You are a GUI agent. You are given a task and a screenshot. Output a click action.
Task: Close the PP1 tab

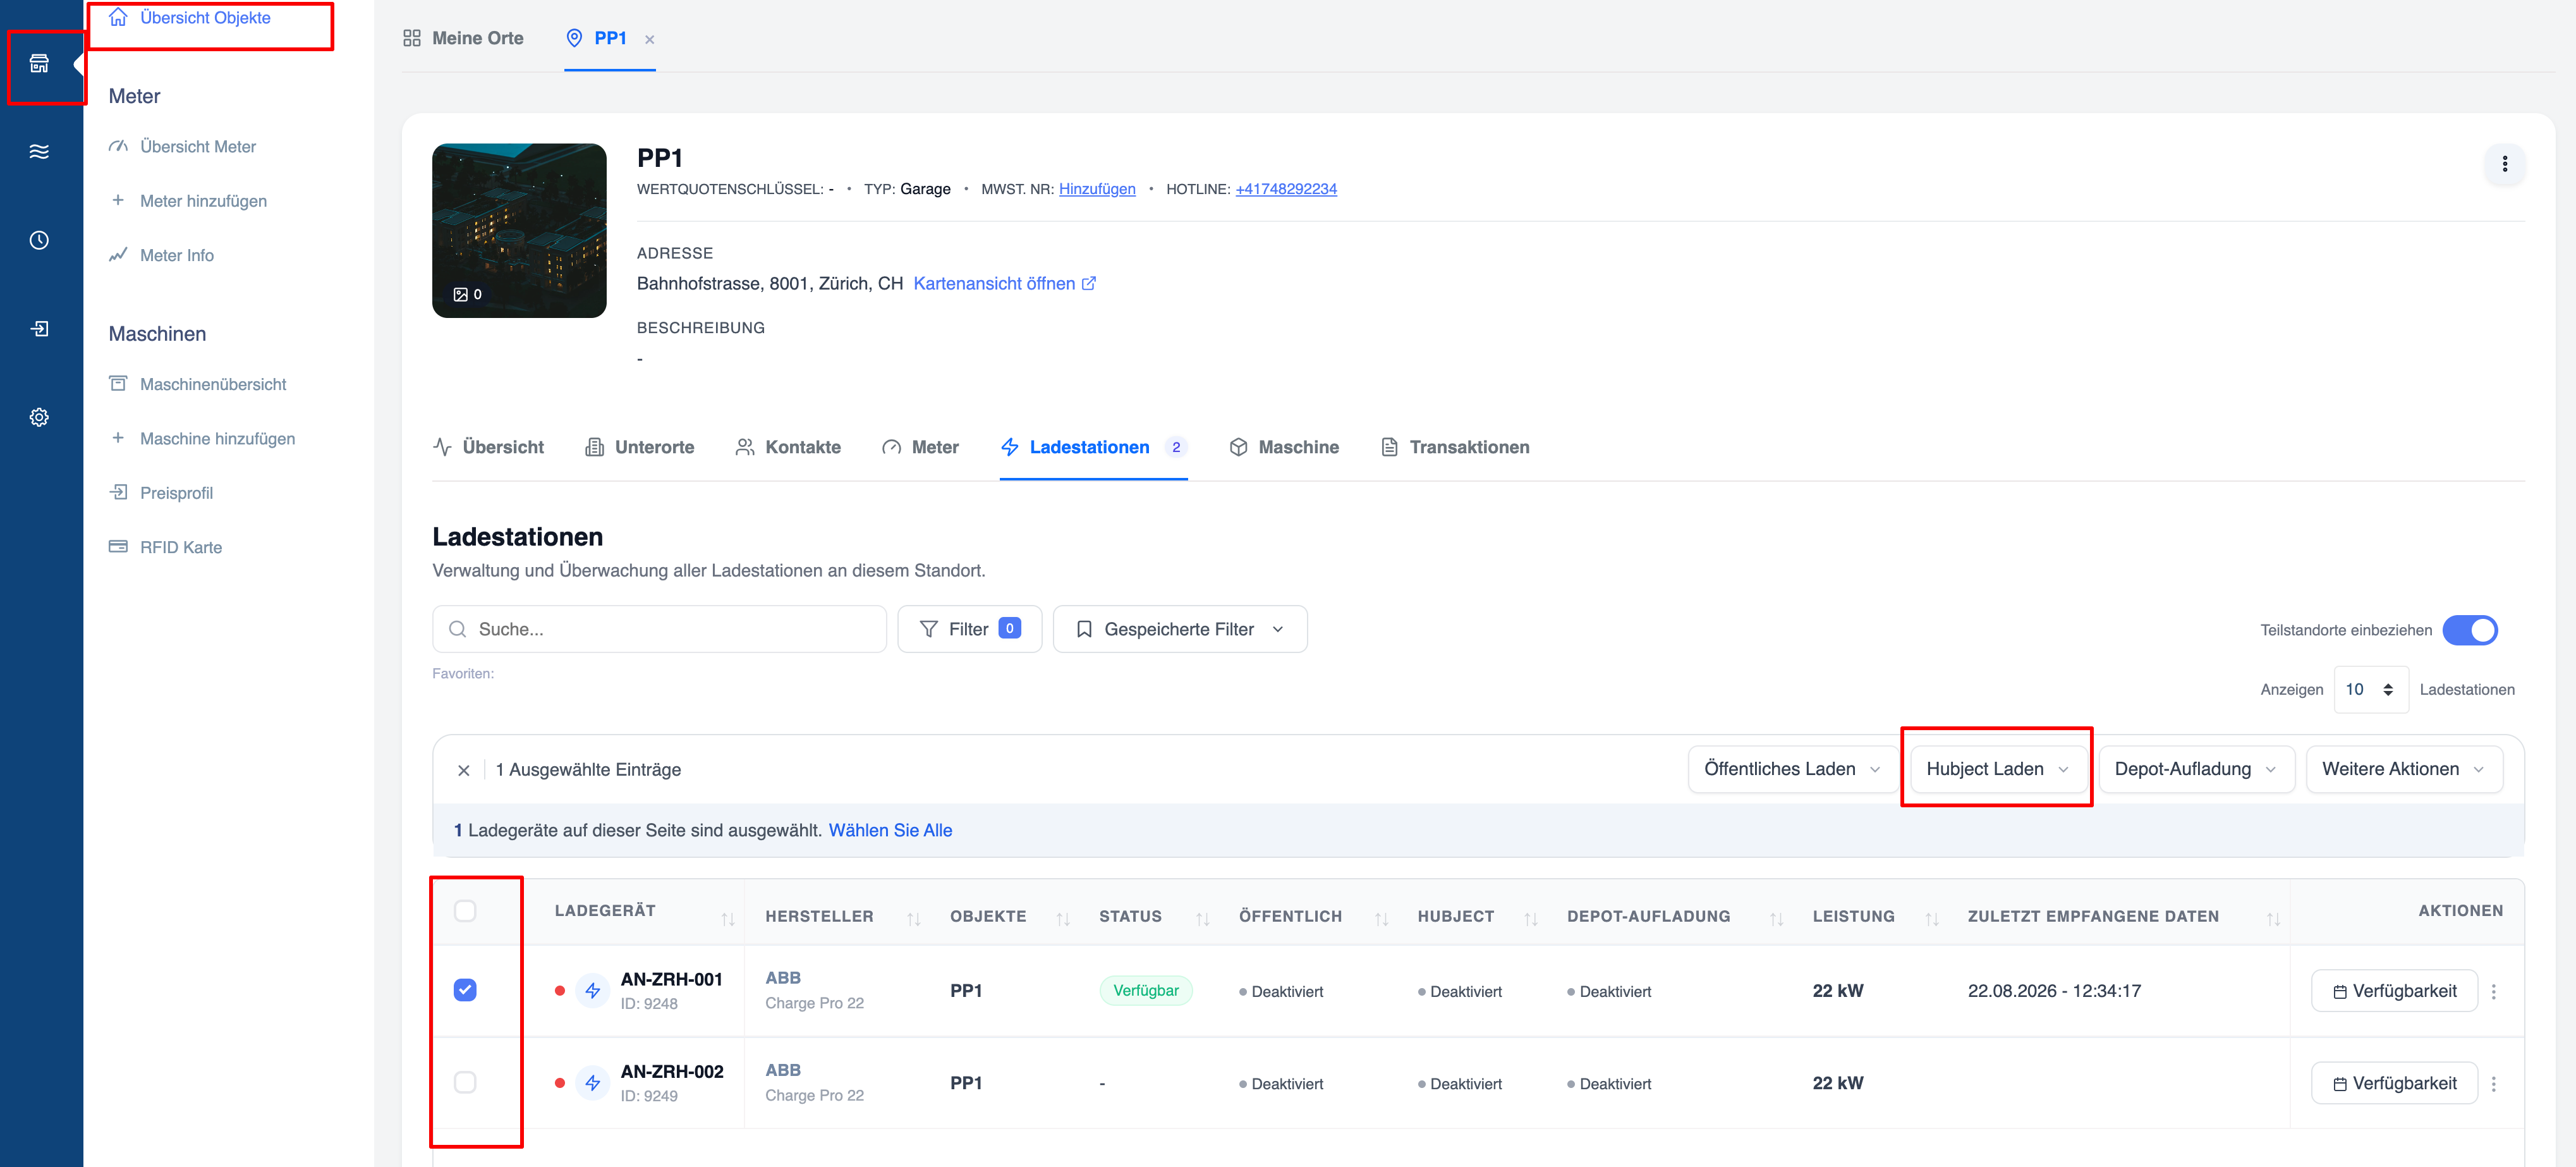point(650,40)
